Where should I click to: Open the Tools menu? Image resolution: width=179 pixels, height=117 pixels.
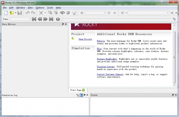pos(50,8)
